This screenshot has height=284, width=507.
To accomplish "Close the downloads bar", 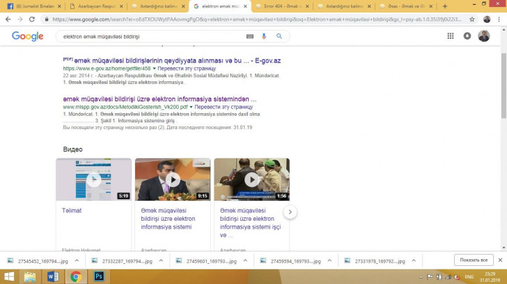I will pyautogui.click(x=500, y=260).
